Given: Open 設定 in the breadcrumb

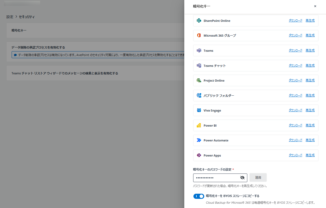Looking at the screenshot, I should coord(10,17).
